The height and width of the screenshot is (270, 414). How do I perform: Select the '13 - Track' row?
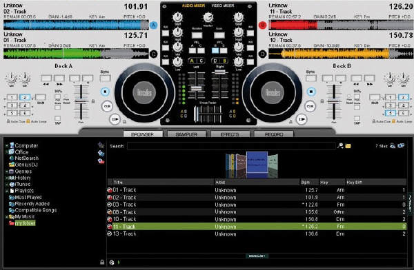pyautogui.click(x=256, y=234)
